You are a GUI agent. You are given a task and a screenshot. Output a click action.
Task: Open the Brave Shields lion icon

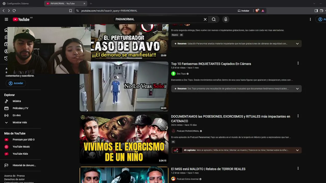pyautogui.click(x=257, y=11)
